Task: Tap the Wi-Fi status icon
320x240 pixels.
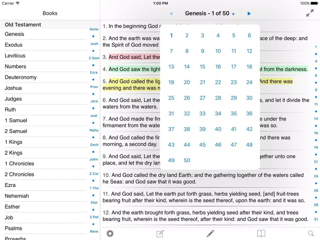Action: pos(18,3)
